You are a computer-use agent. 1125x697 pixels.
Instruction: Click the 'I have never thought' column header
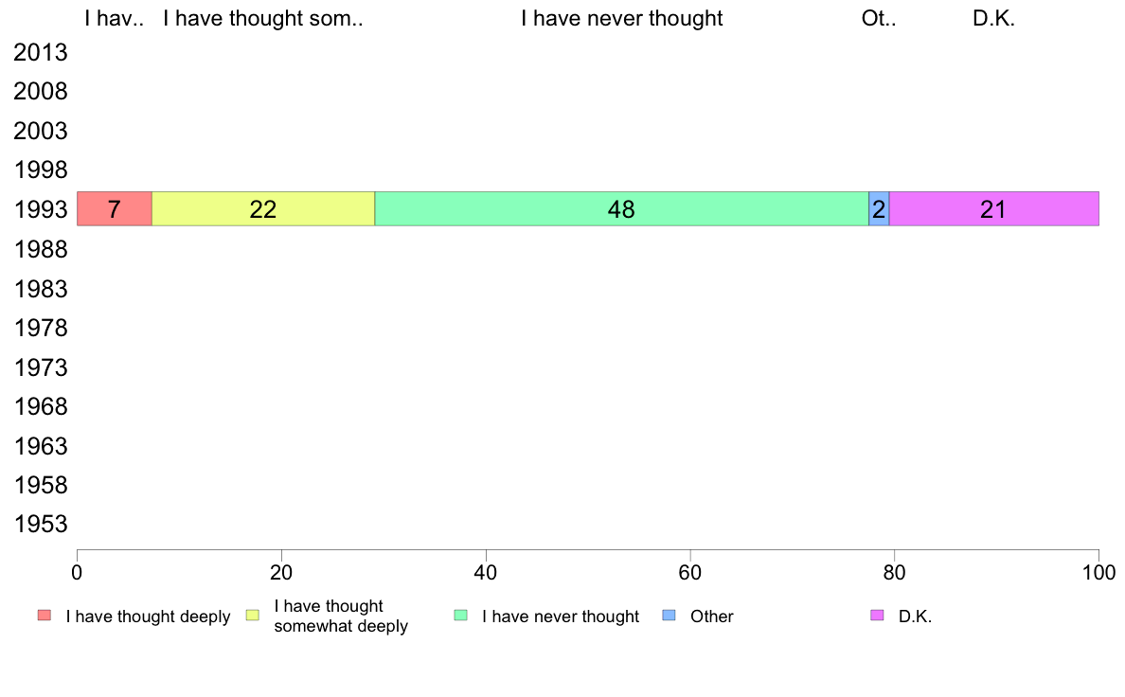621,18
